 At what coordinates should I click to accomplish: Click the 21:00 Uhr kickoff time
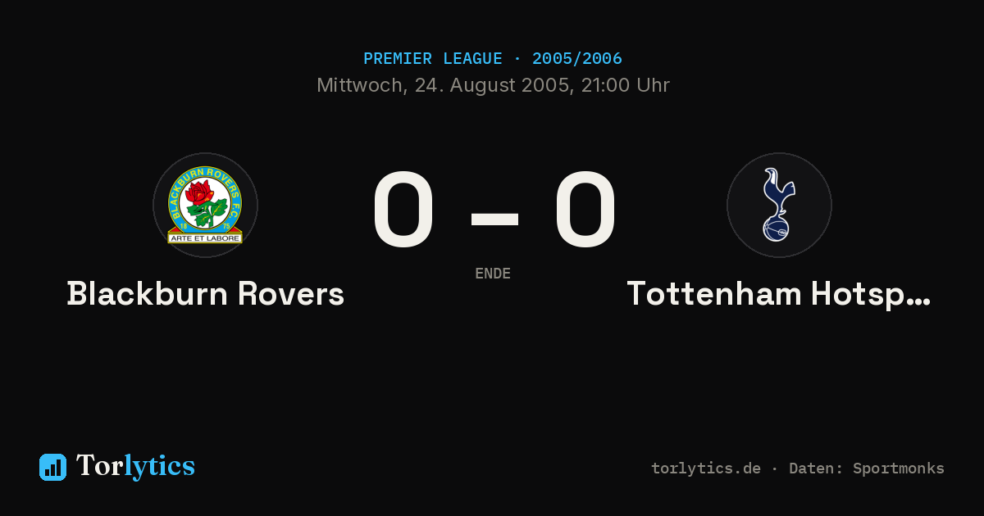626,85
